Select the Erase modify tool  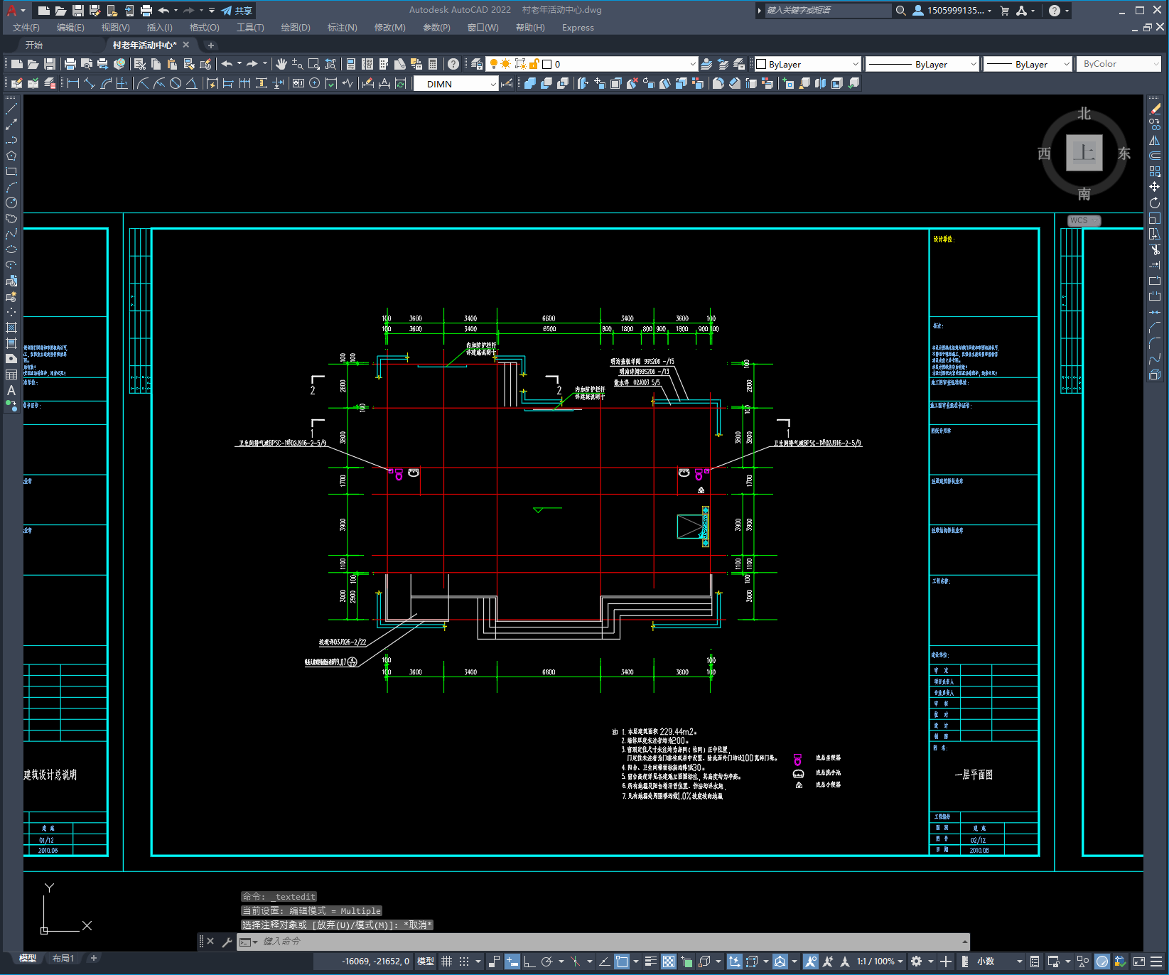[x=1155, y=109]
